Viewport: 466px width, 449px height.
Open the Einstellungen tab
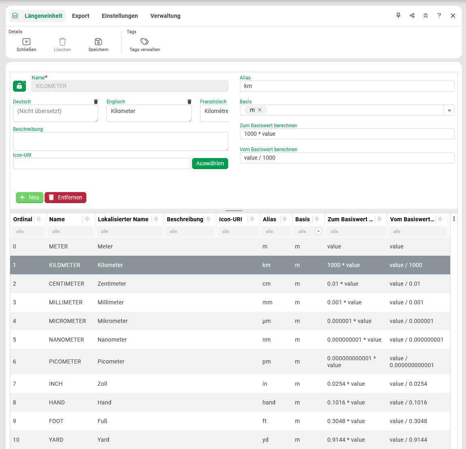click(x=120, y=16)
